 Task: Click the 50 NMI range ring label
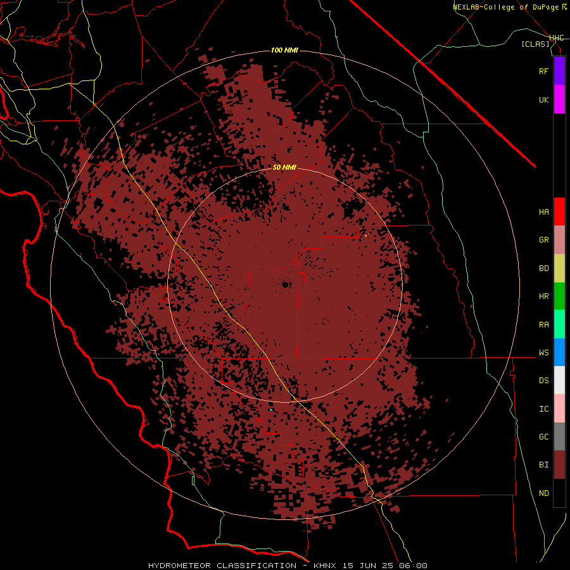[284, 167]
